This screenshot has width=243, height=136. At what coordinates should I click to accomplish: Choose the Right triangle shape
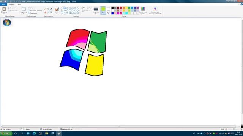click(x=62, y=11)
